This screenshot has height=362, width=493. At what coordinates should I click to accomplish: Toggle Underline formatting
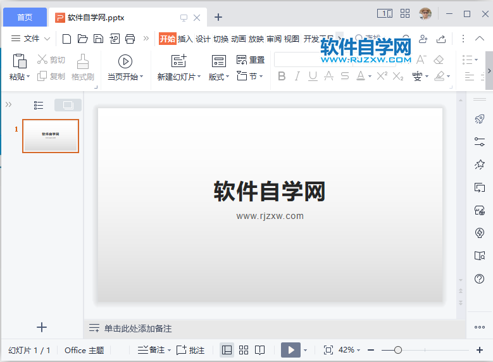(313, 76)
